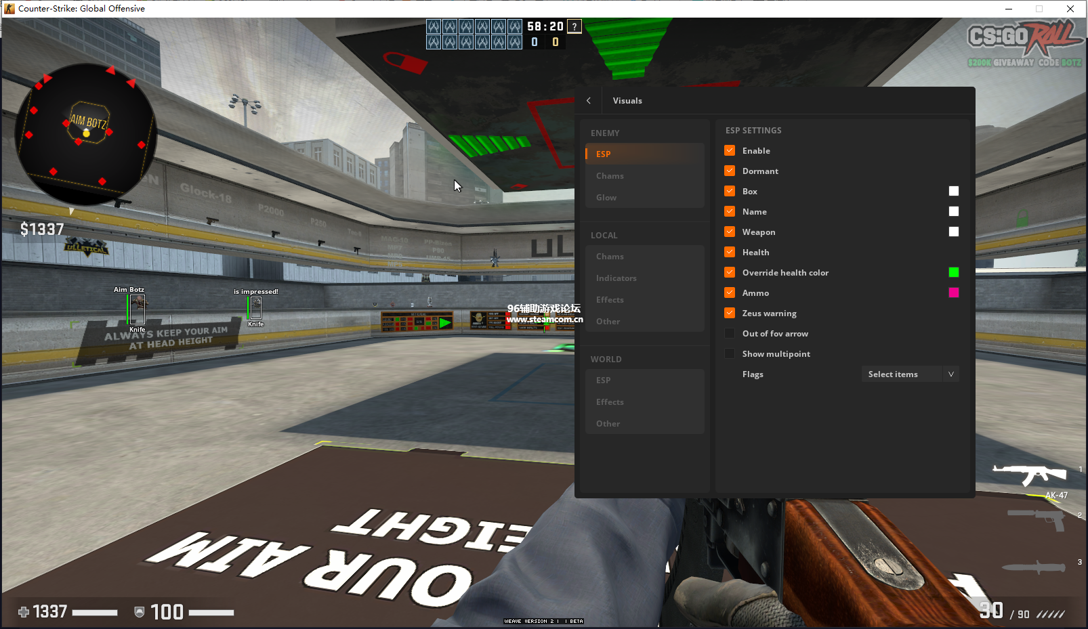
Task: Open the Local Other section
Action: 645,321
